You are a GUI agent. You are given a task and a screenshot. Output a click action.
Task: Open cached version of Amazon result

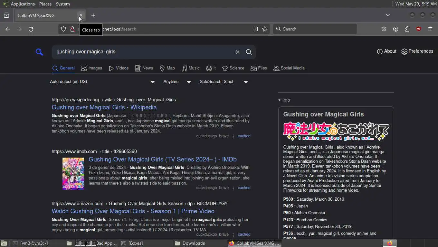(x=244, y=234)
